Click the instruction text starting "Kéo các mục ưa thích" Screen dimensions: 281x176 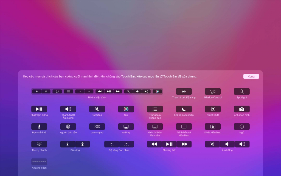pos(110,76)
